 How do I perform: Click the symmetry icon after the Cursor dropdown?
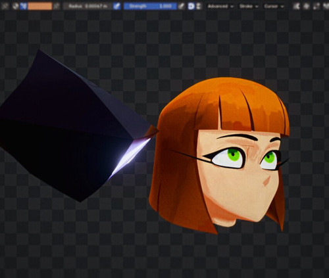pyautogui.click(x=296, y=6)
